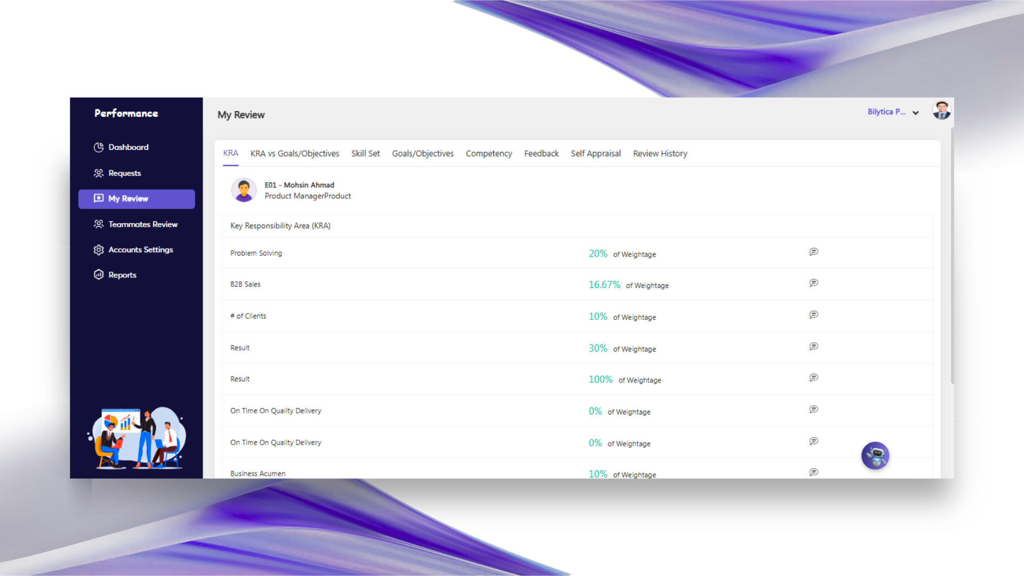Screen dimensions: 1024x576
Task: Click the Requests people icon in sidebar
Action: click(99, 173)
